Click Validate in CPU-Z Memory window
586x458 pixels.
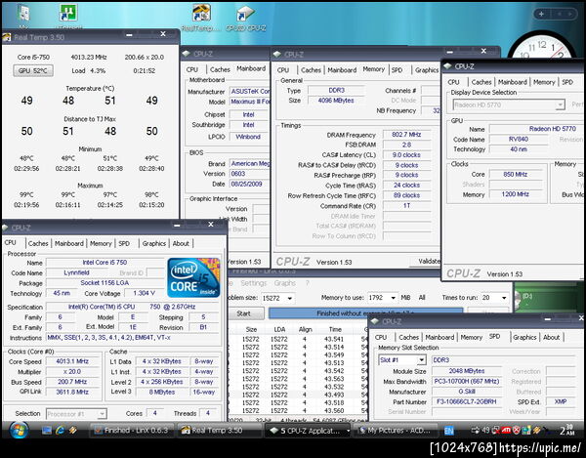click(x=425, y=262)
